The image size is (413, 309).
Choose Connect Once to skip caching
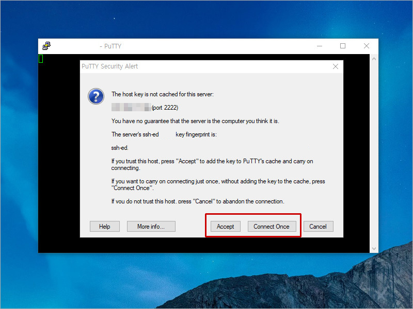(x=272, y=227)
